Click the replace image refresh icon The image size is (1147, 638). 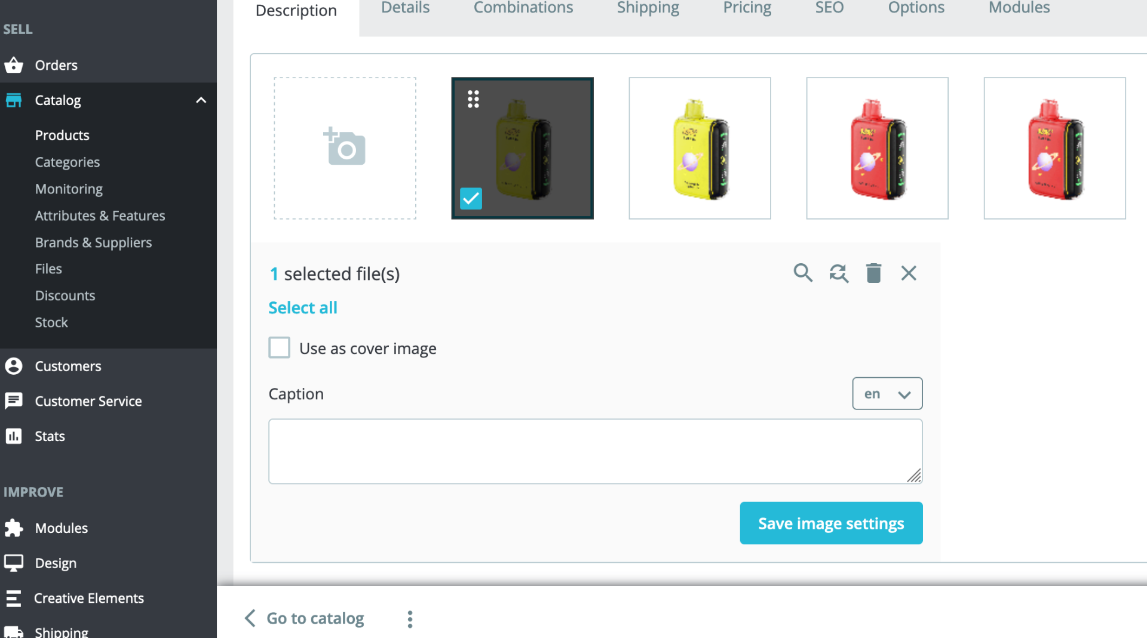(x=839, y=273)
